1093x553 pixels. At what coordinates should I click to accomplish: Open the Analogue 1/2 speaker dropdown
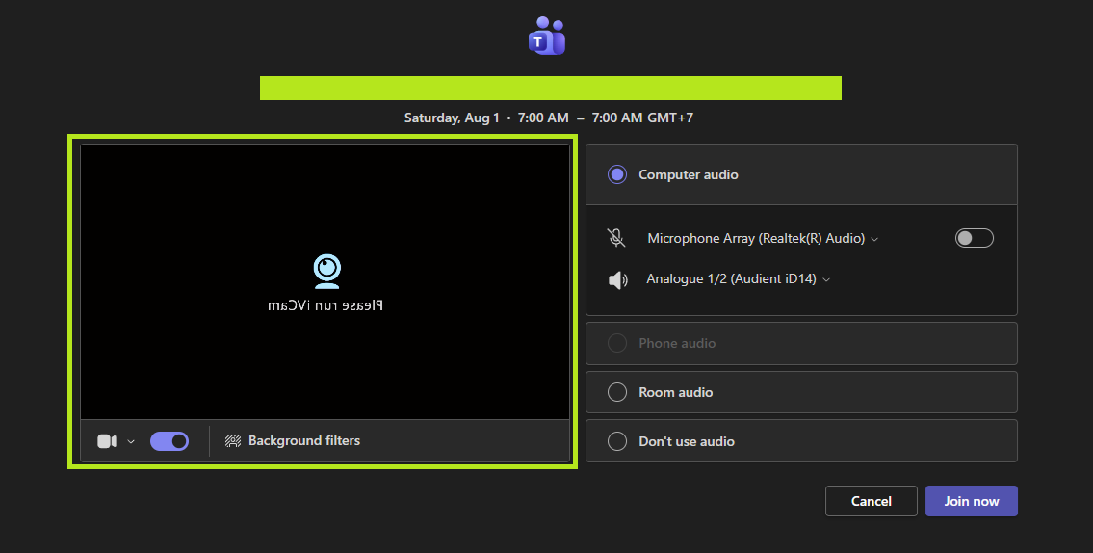(739, 279)
